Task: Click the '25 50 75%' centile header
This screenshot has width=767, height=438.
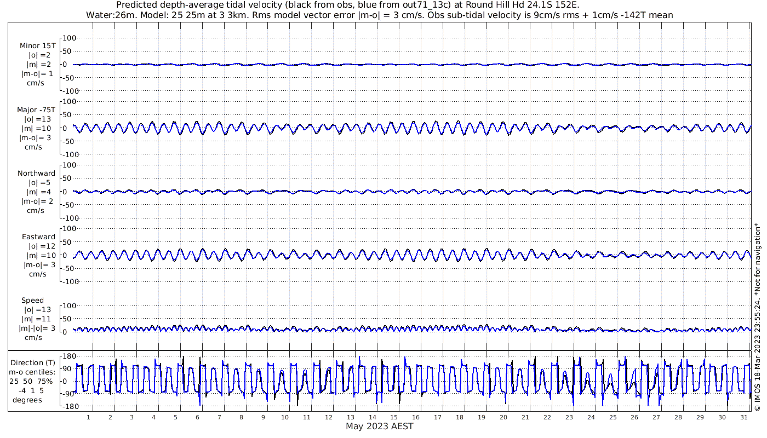Action: 32,381
